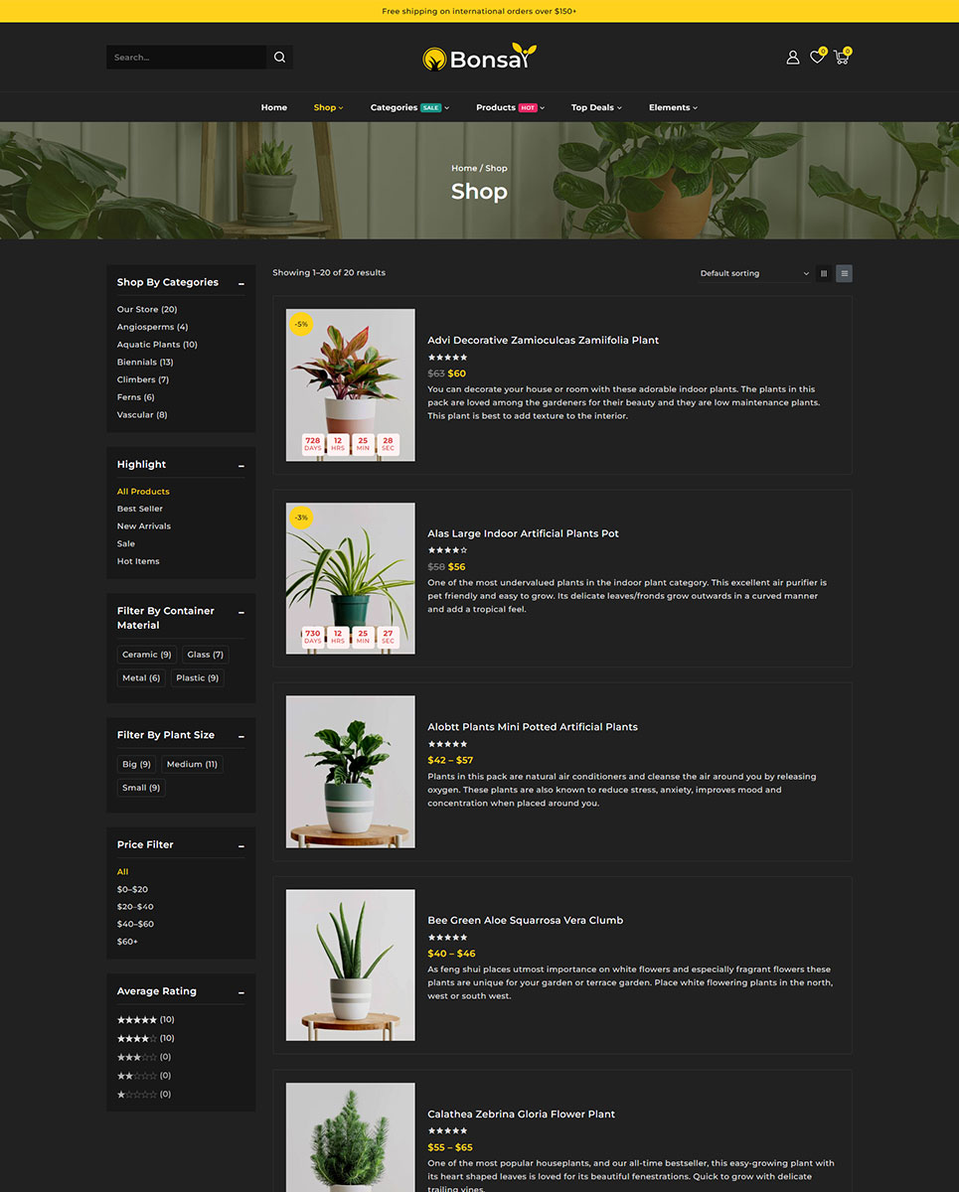Open the wishlist heart icon
This screenshot has width=959, height=1192.
click(817, 58)
